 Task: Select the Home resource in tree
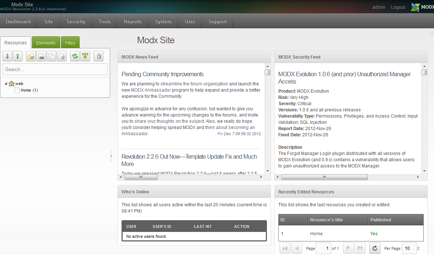coord(26,90)
